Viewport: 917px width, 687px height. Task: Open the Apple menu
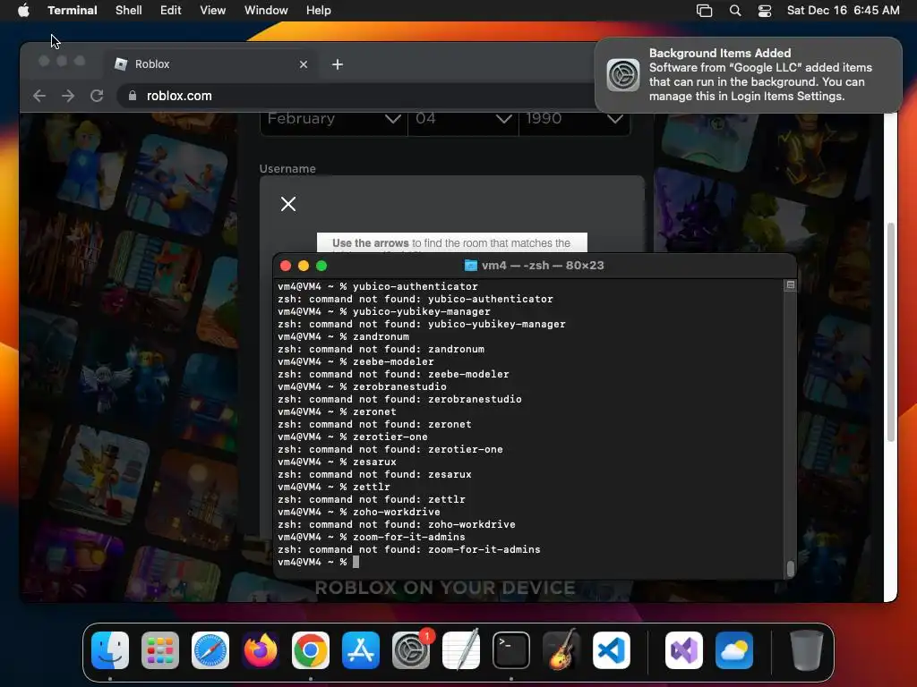(23, 10)
